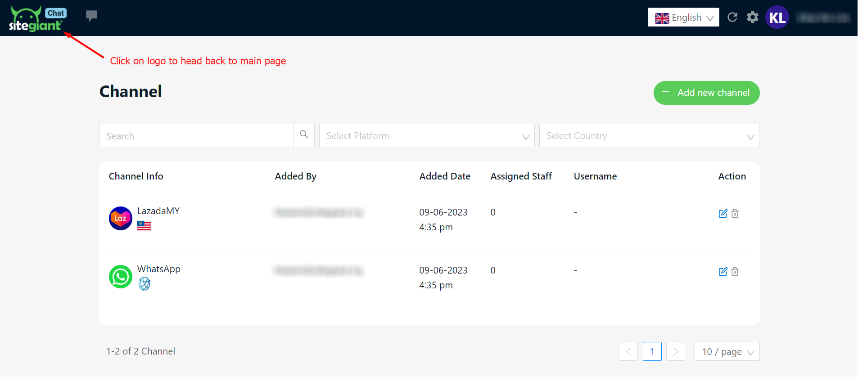The width and height of the screenshot is (858, 377).
Task: Delete the LazadaMY channel
Action: pos(735,214)
